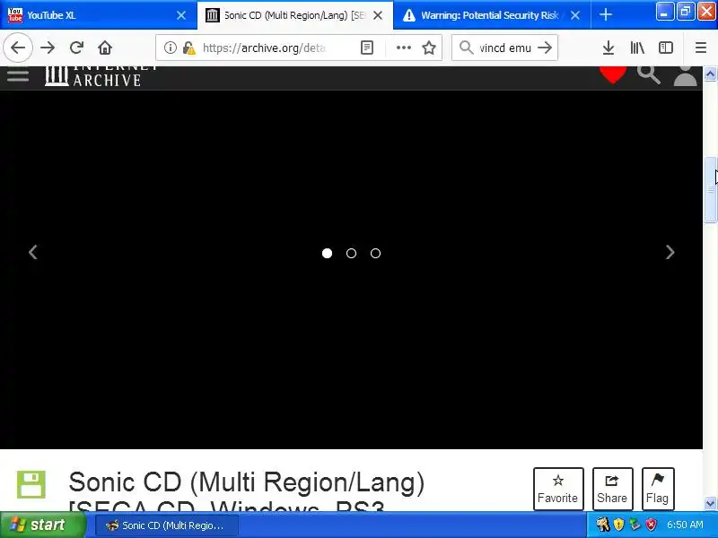The width and height of the screenshot is (718, 538).
Task: Open the page actions menu (three dots)
Action: [x=403, y=48]
